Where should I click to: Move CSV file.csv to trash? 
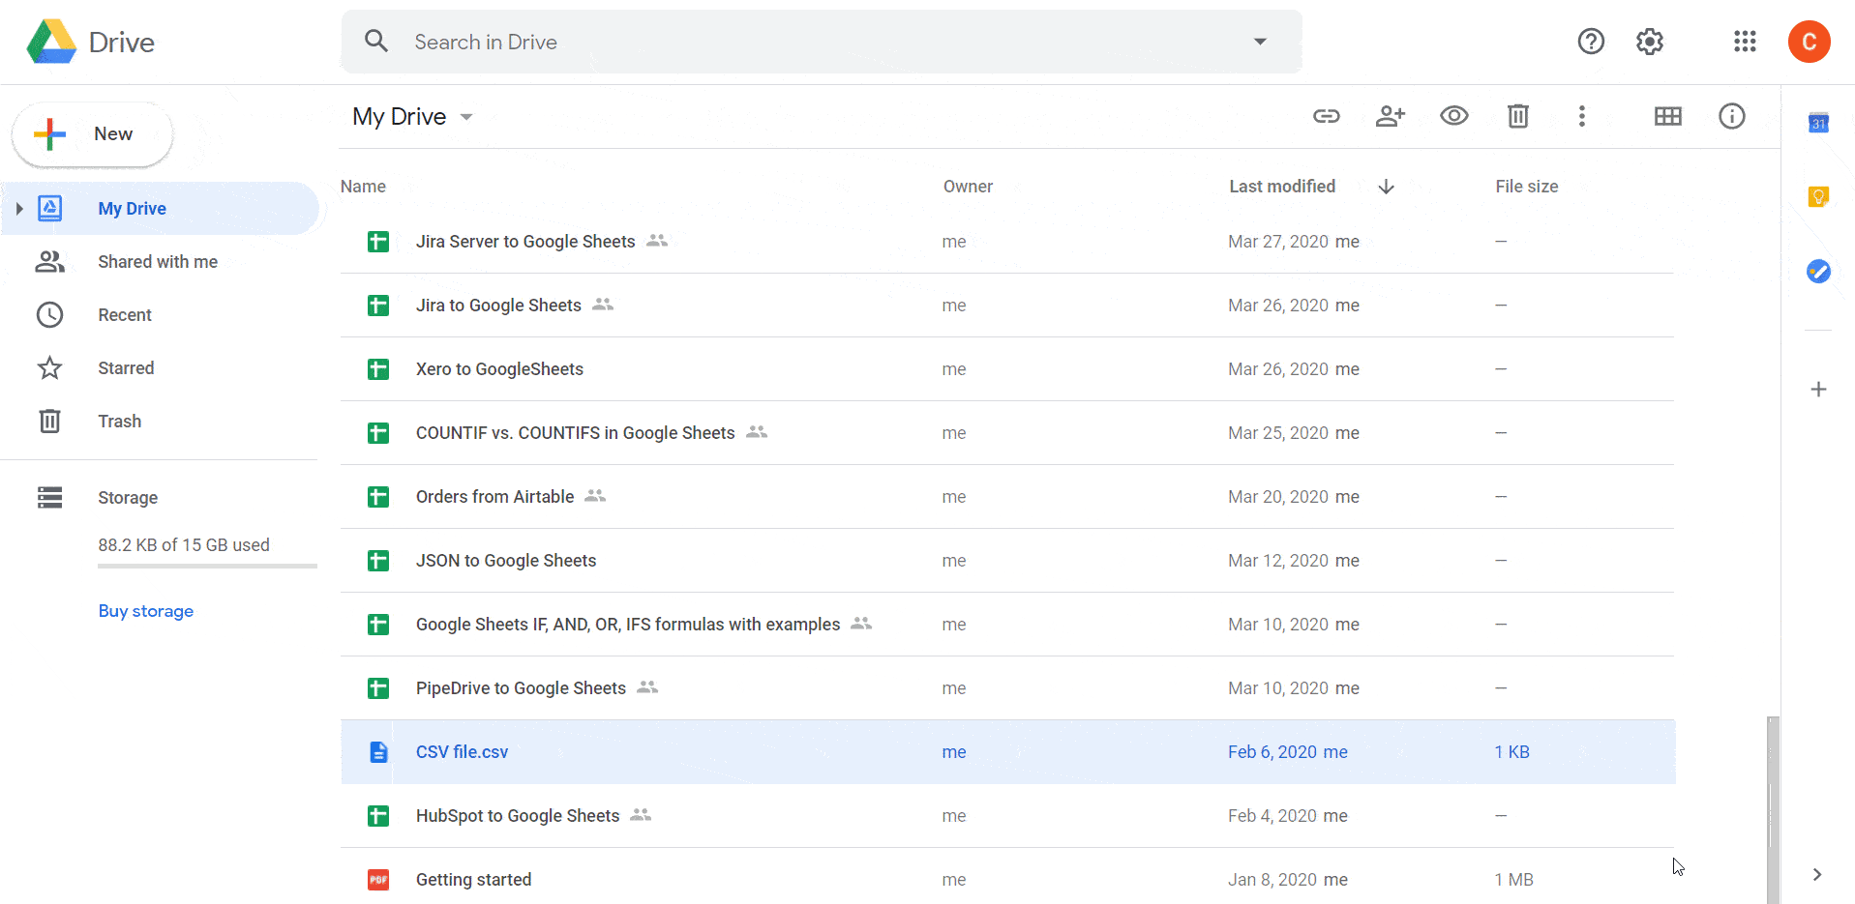(x=1516, y=116)
